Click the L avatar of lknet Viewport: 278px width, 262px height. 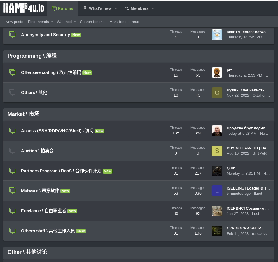coord(217,191)
